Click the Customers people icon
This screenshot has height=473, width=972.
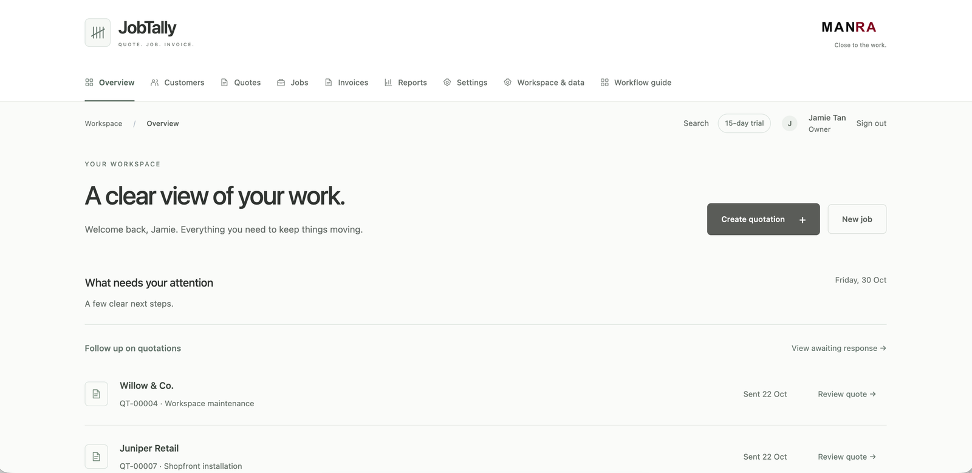tap(155, 83)
